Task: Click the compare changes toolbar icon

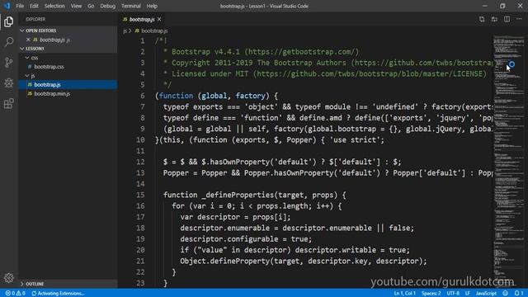Action: (494, 19)
